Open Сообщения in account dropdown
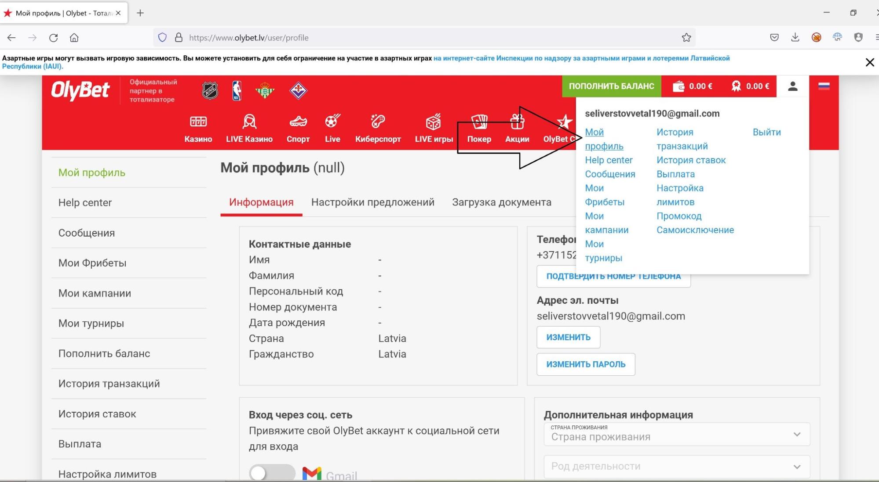The height and width of the screenshot is (482, 879). point(610,174)
